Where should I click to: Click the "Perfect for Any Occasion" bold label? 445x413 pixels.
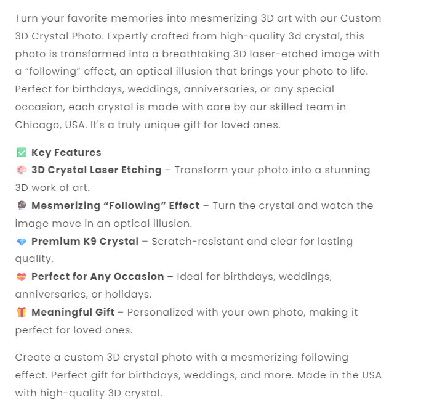102,277
